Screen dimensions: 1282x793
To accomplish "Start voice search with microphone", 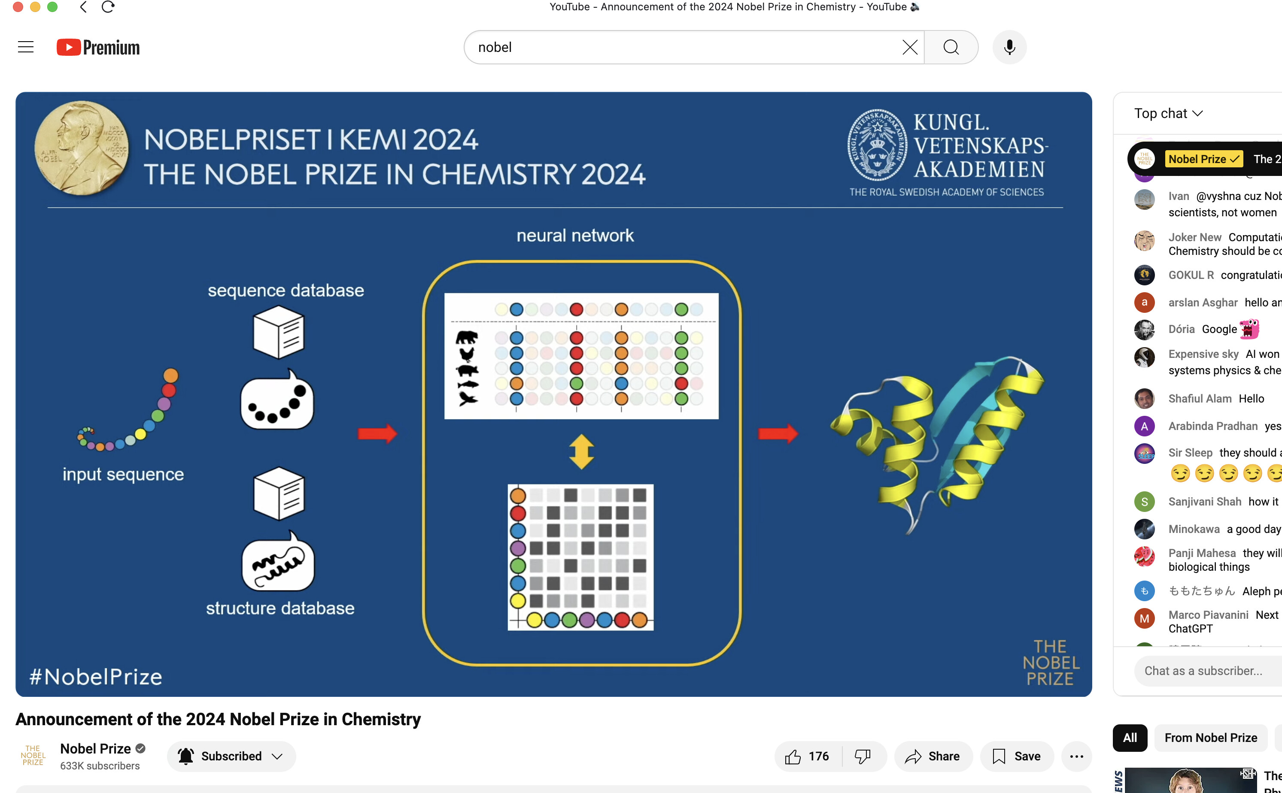I will point(1009,47).
